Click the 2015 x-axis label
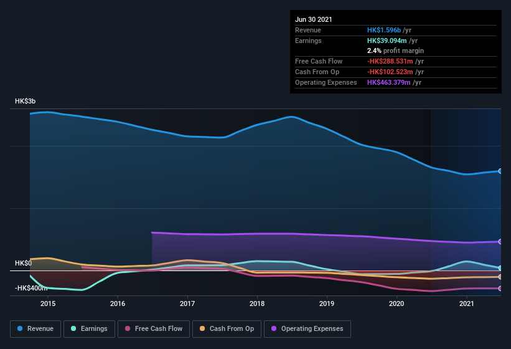The height and width of the screenshot is (349, 511). pyautogui.click(x=48, y=304)
